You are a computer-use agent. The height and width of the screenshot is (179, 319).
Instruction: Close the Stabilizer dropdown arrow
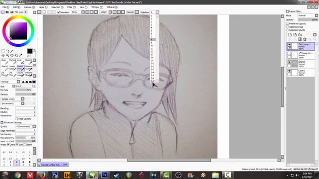click(158, 12)
